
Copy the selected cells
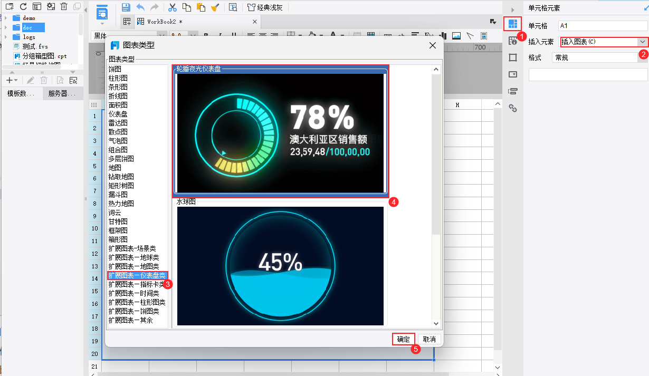(186, 7)
